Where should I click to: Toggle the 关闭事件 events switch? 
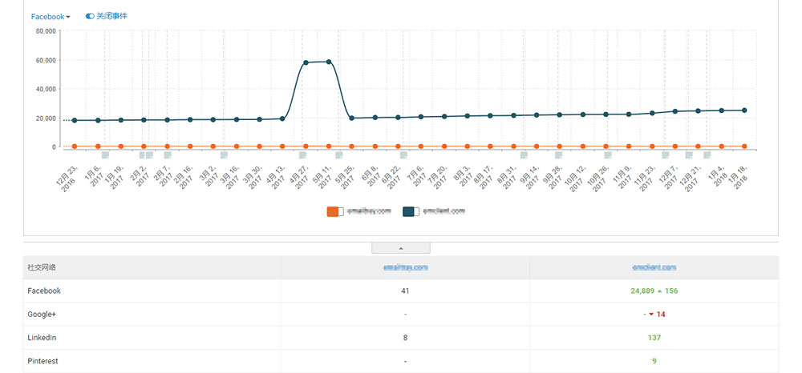(x=106, y=16)
